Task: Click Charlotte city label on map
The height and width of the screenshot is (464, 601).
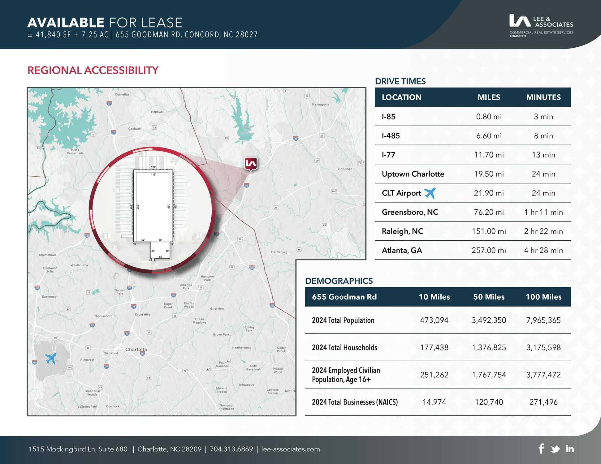Action: pos(136,349)
